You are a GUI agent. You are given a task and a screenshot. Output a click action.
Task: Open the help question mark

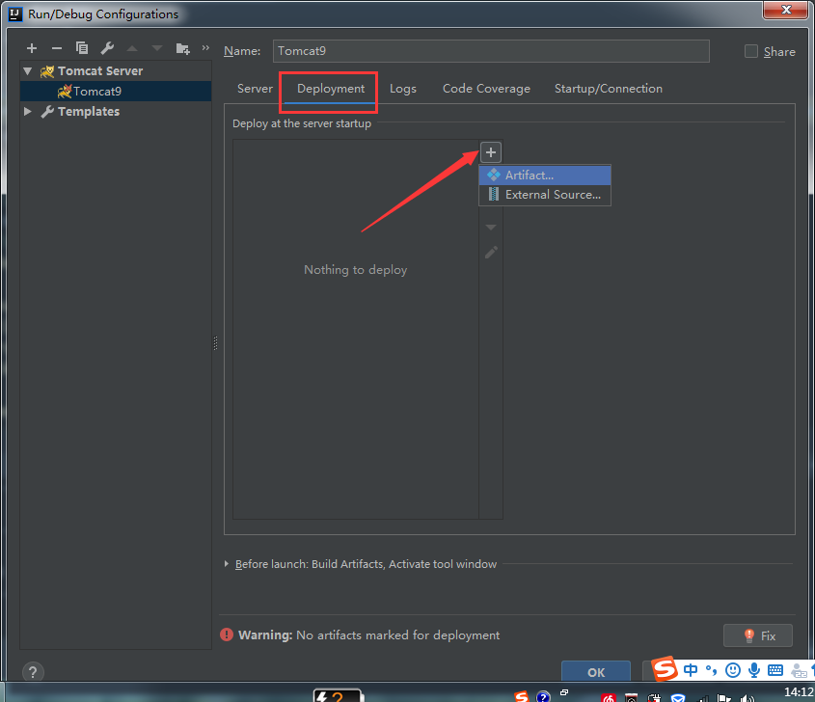point(33,672)
